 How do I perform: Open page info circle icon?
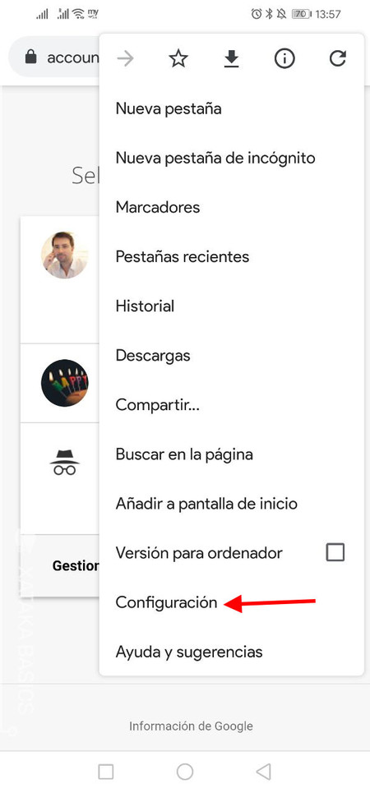point(284,59)
